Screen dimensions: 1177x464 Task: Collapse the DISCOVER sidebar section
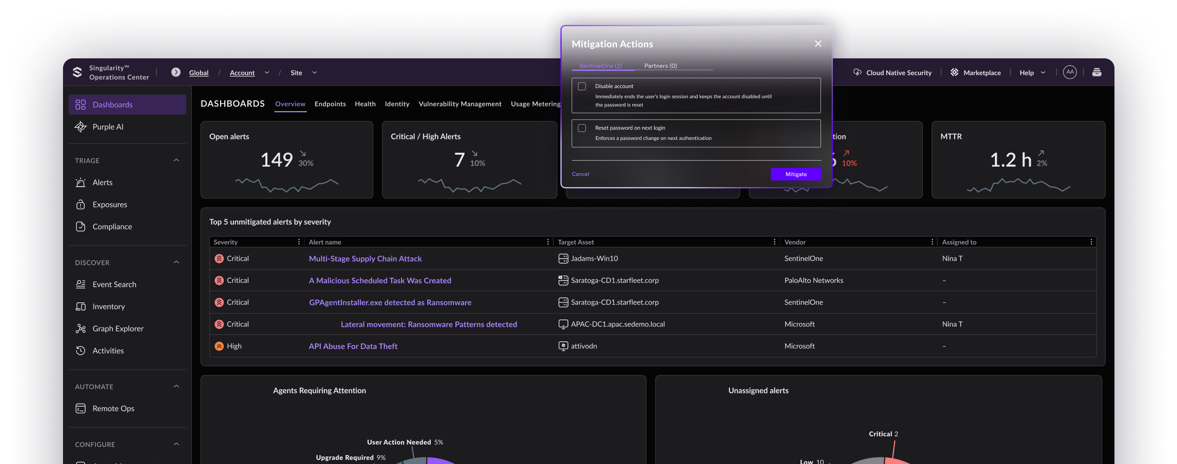[x=176, y=262]
